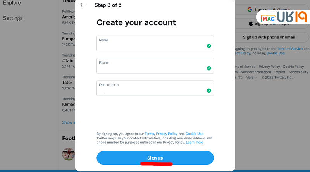Expand the More footer menu
Viewport: 310px width, 172px height.
pyautogui.click(x=251, y=77)
